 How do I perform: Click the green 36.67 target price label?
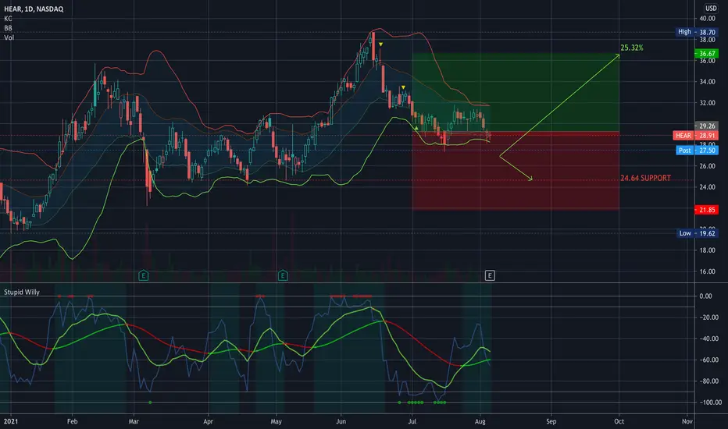706,54
